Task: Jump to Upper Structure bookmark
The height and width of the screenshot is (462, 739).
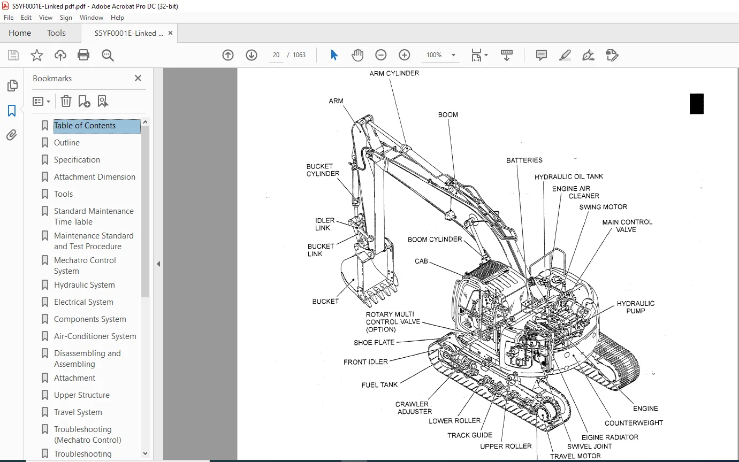Action: (x=82, y=395)
